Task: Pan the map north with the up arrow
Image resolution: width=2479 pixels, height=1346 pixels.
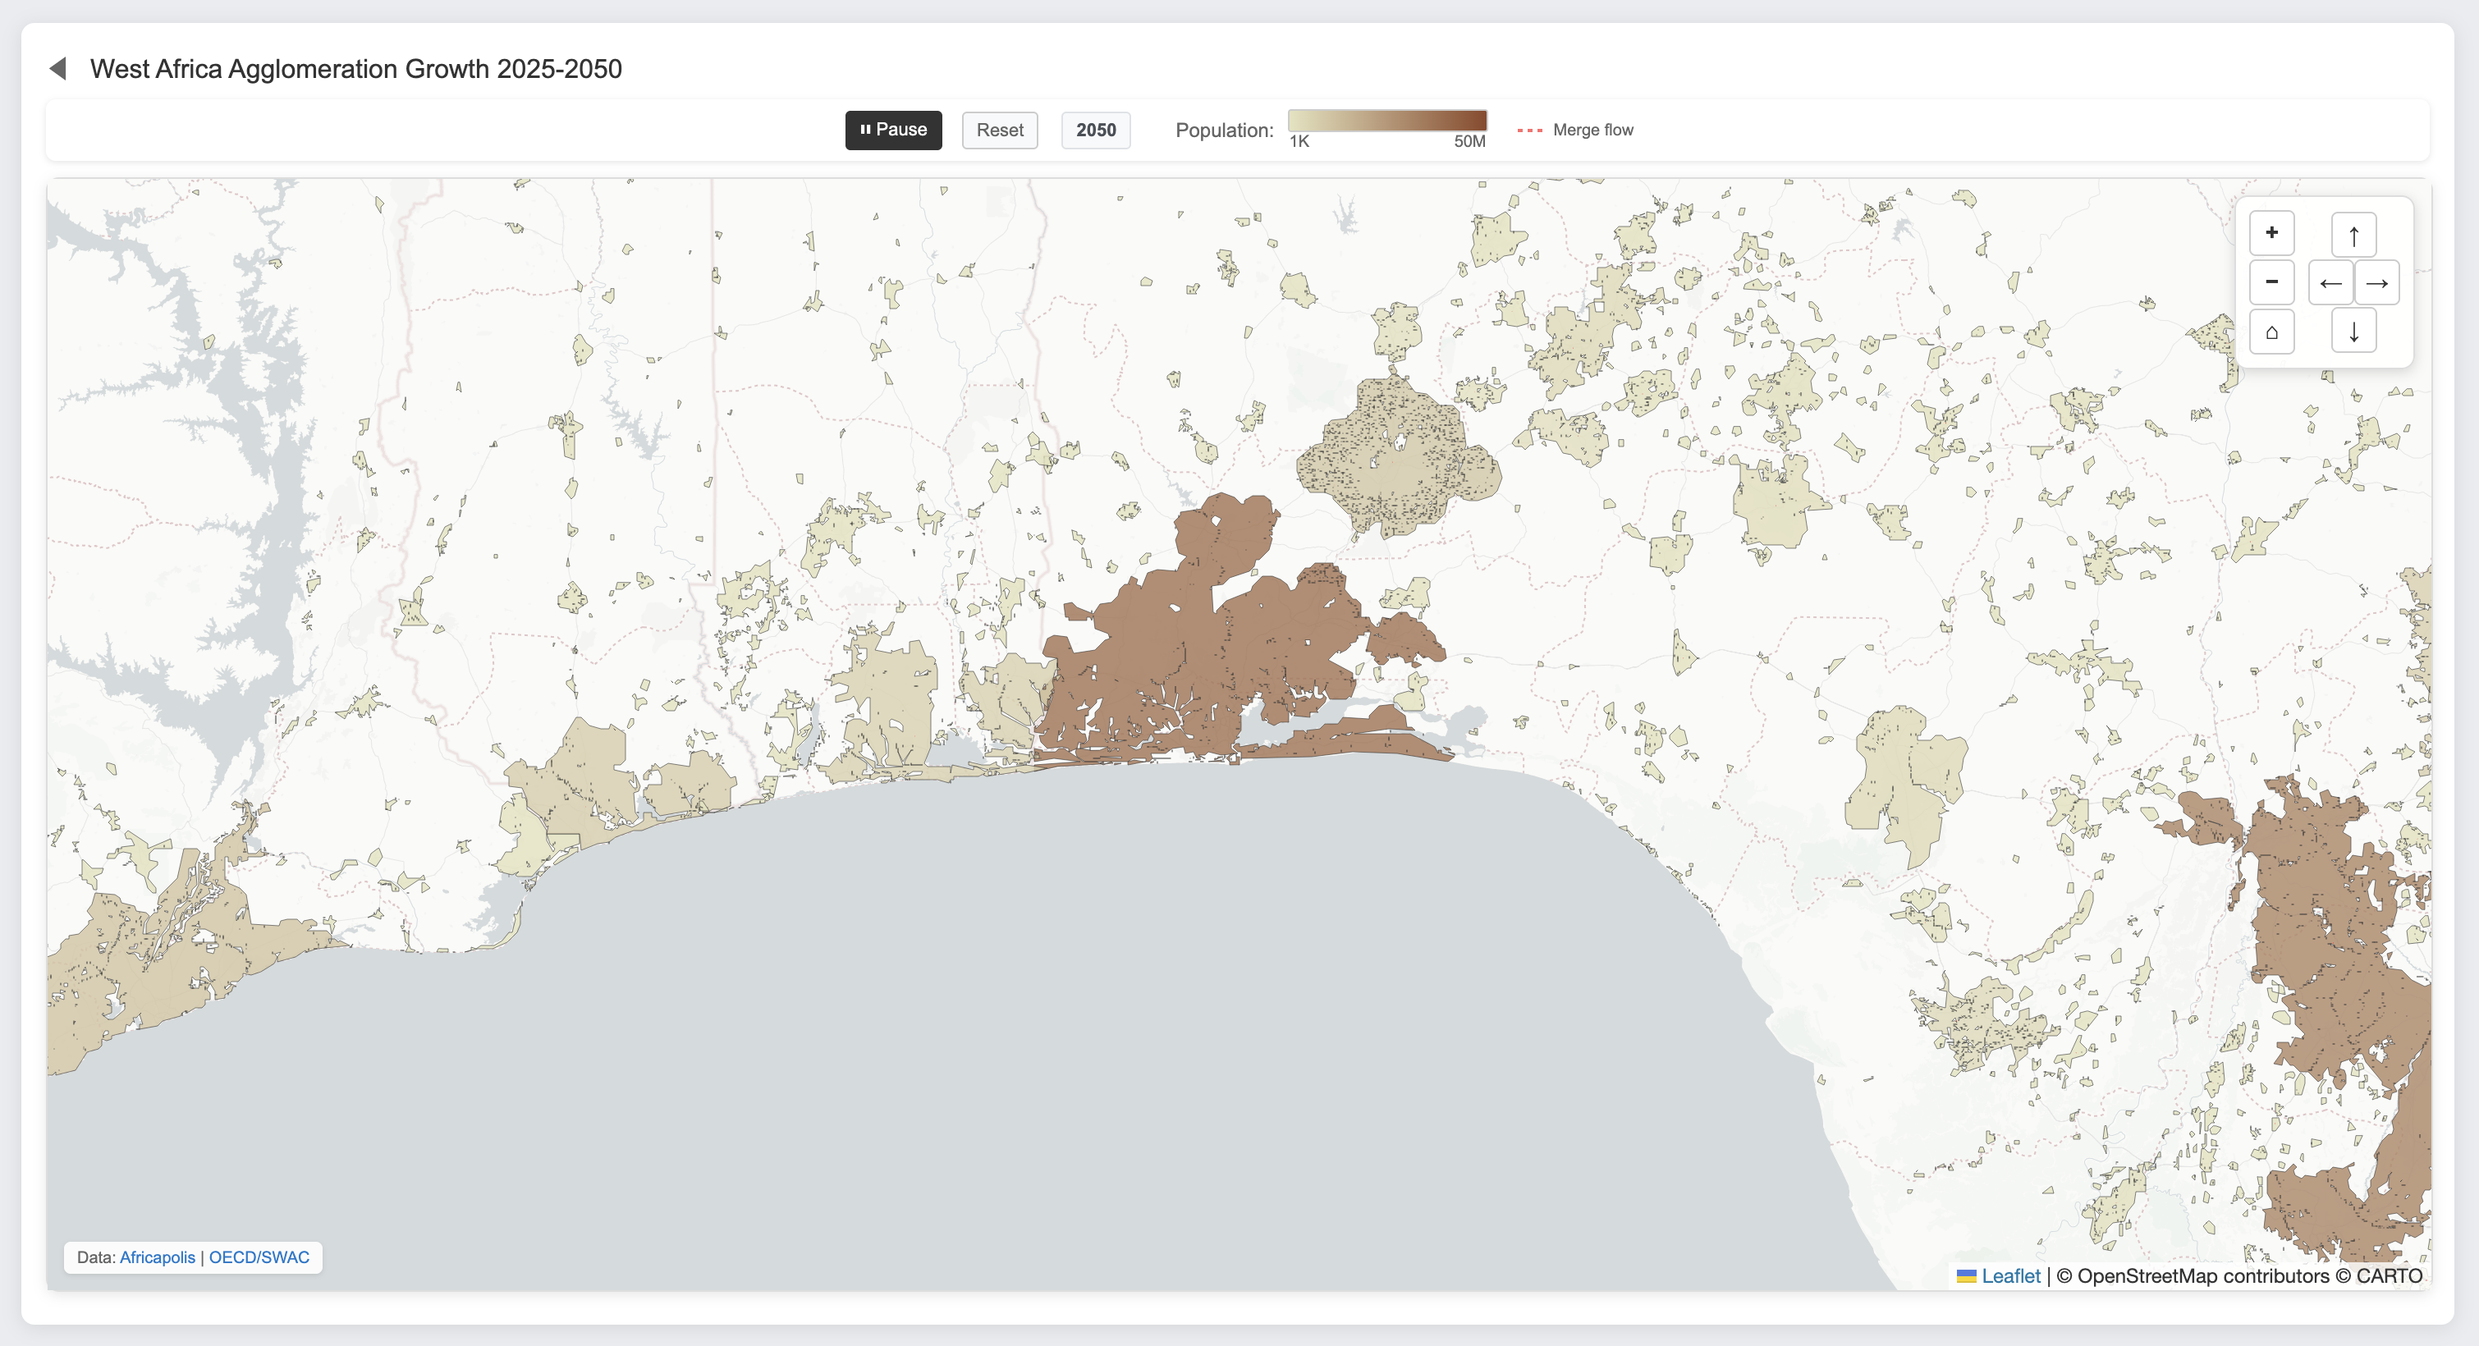Action: coord(2354,233)
